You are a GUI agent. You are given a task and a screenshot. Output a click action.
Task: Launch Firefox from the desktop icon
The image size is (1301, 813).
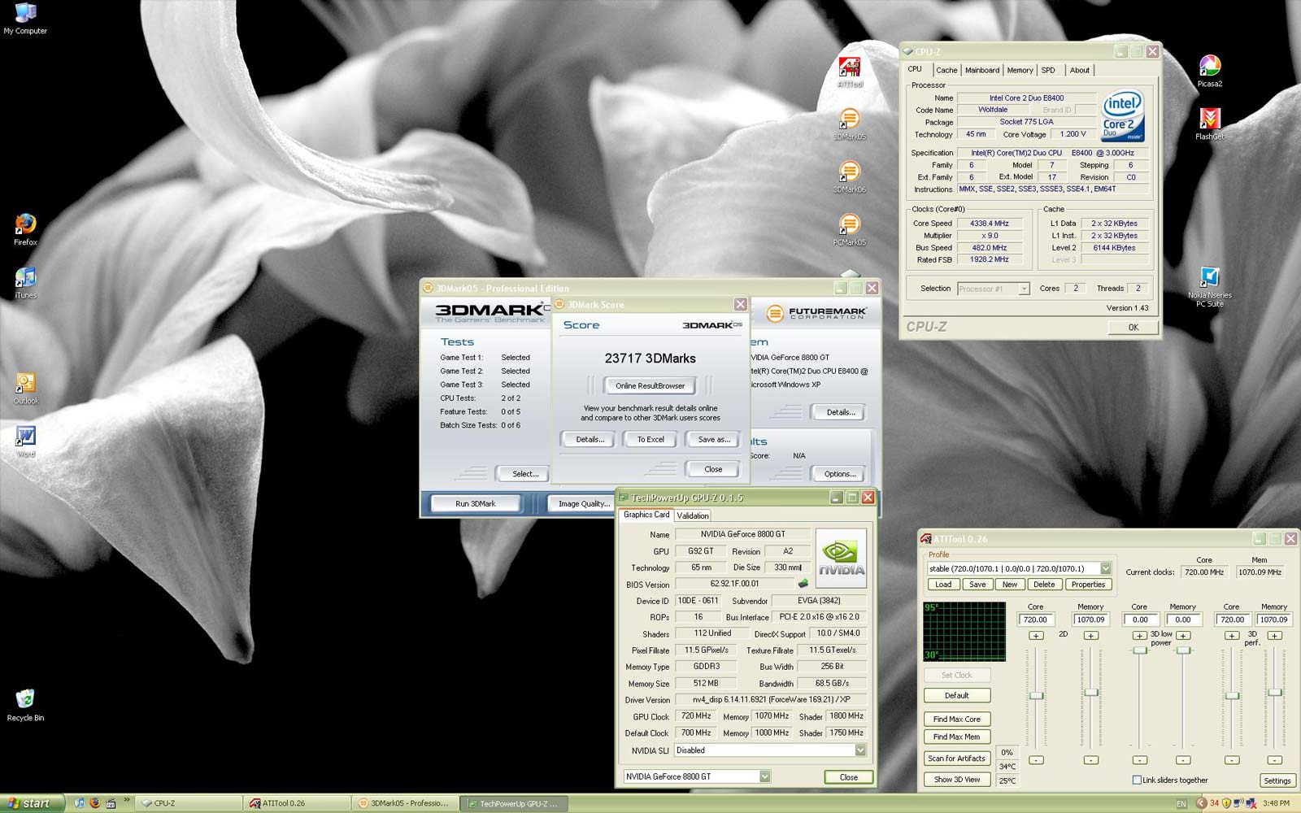(x=25, y=229)
